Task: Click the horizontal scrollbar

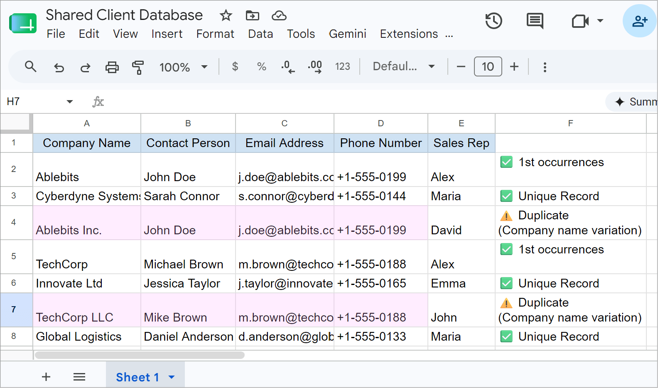Action: (x=140, y=355)
